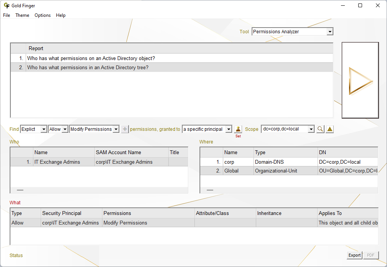Click the Set principal user icon
Viewport: 387px width, 267px height.
point(238,129)
